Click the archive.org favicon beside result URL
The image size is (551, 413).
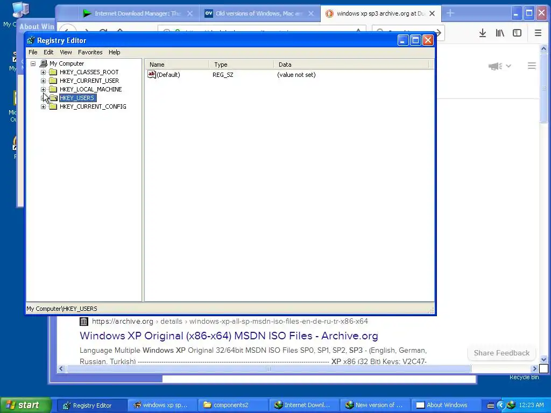pos(83,322)
